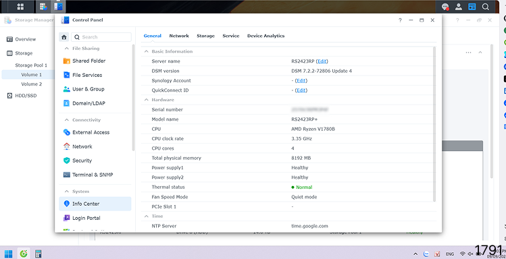Switch to Device Analytics tab
The width and height of the screenshot is (506, 259).
tap(266, 36)
